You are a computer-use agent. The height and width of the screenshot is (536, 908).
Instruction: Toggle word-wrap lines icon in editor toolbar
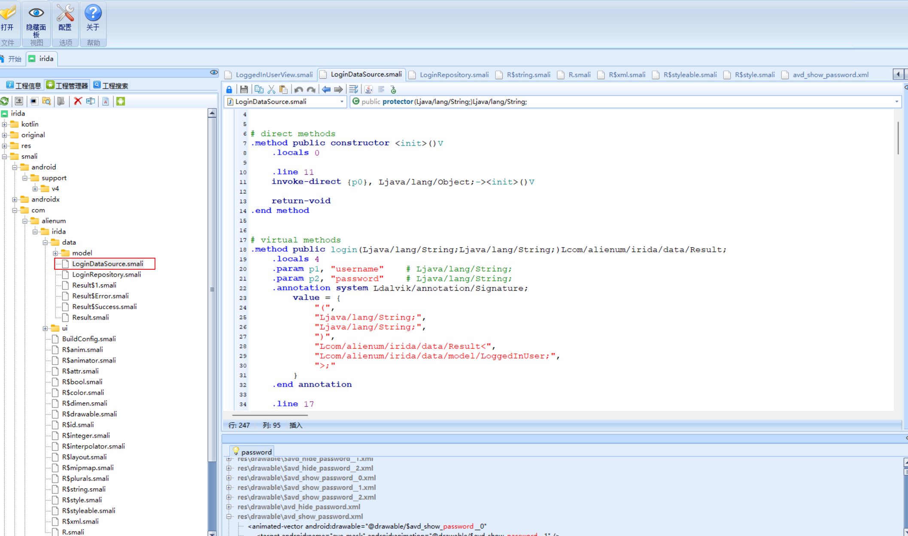(354, 89)
